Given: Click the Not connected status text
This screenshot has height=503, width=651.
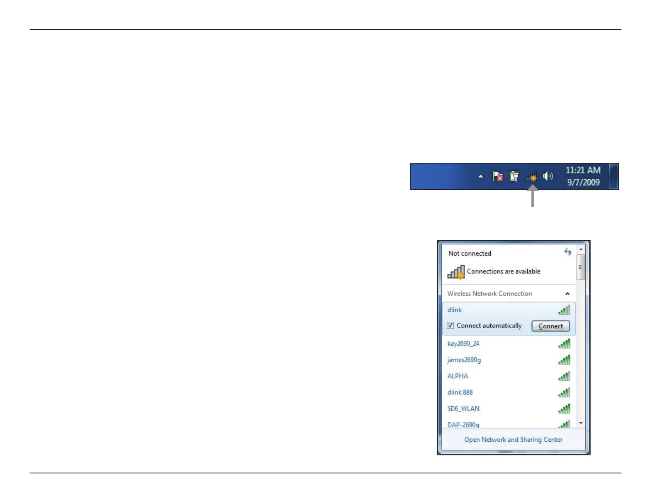Looking at the screenshot, I should (x=470, y=254).
